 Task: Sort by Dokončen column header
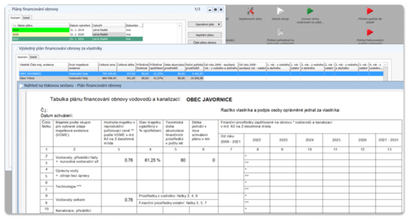(134, 25)
